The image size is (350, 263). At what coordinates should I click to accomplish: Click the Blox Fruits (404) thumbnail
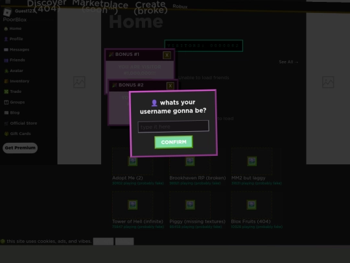pyautogui.click(x=251, y=205)
